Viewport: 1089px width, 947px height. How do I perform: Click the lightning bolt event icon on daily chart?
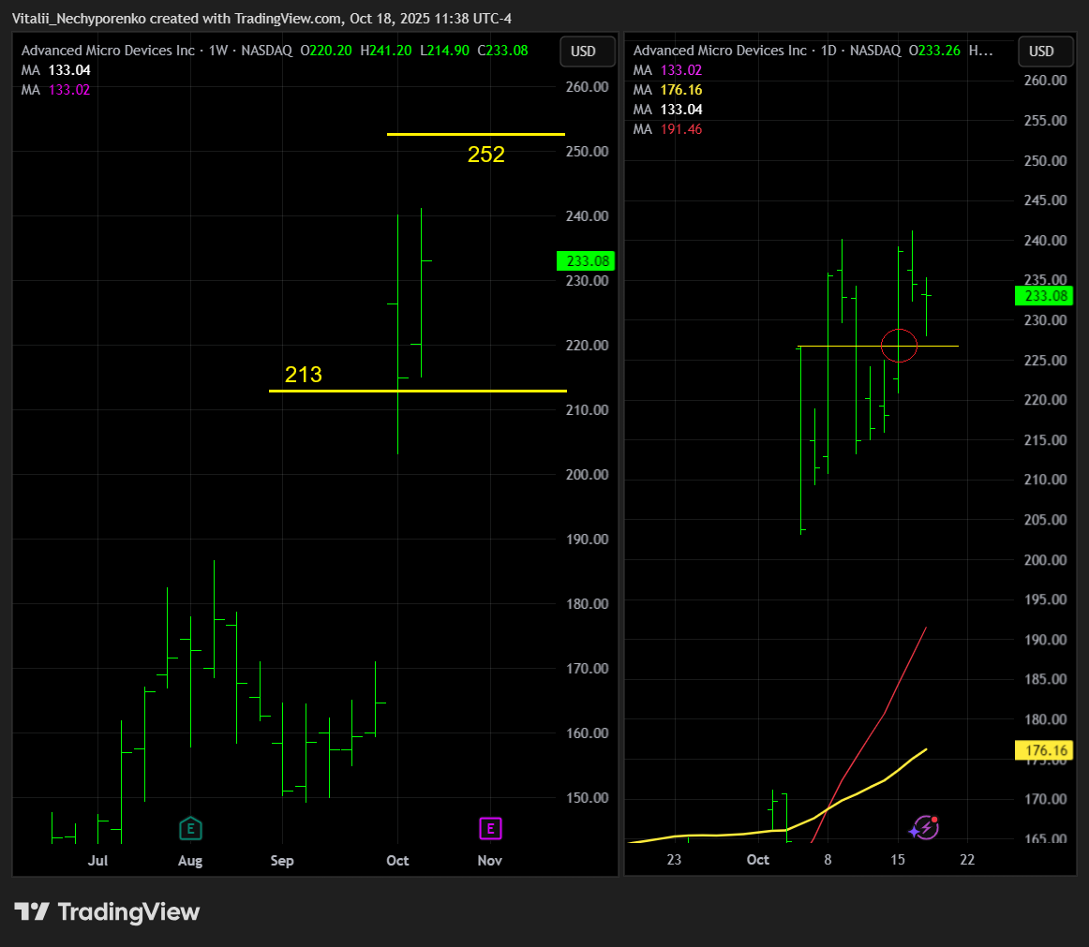(924, 828)
